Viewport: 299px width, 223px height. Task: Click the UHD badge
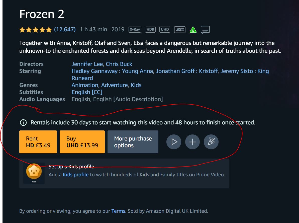165,30
